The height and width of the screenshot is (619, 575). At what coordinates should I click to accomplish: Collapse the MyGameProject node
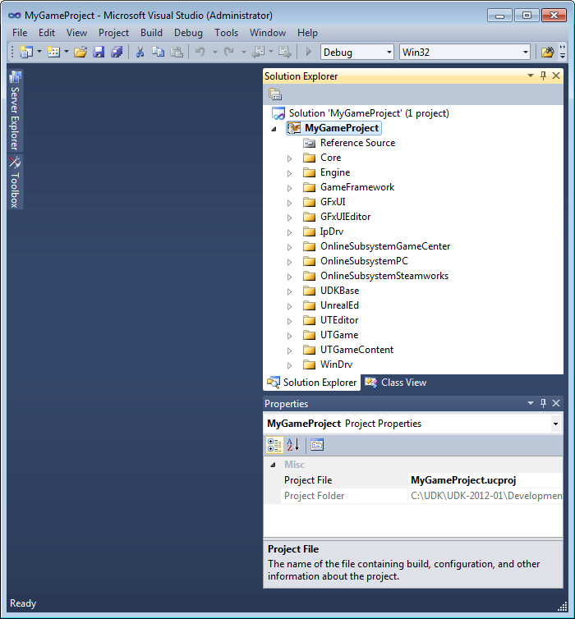[274, 129]
